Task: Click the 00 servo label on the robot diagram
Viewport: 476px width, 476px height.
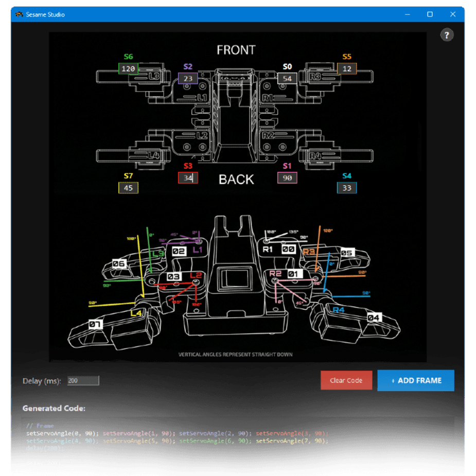Action: tap(288, 249)
